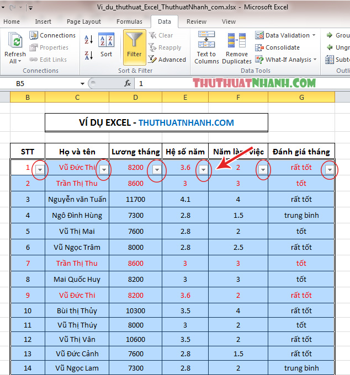Select column F header

[x=238, y=98]
